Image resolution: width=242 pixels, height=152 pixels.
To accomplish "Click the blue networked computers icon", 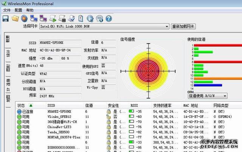I will (x=34, y=19).
